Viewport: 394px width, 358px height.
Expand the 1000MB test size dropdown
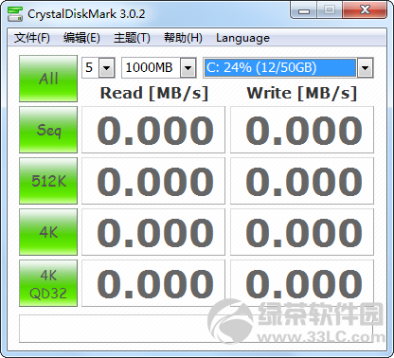(188, 67)
